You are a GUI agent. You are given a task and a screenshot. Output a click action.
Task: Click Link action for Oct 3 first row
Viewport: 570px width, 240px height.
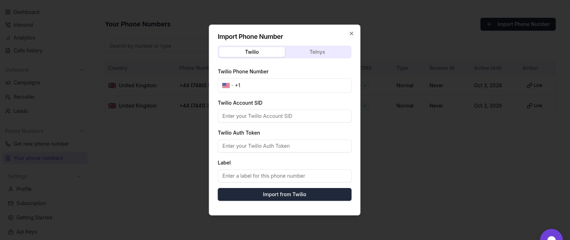point(534,85)
